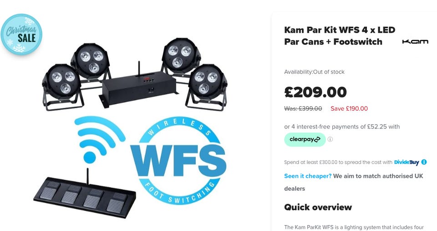
Task: Click the DivideBuy blue info icon
Action: pos(424,162)
